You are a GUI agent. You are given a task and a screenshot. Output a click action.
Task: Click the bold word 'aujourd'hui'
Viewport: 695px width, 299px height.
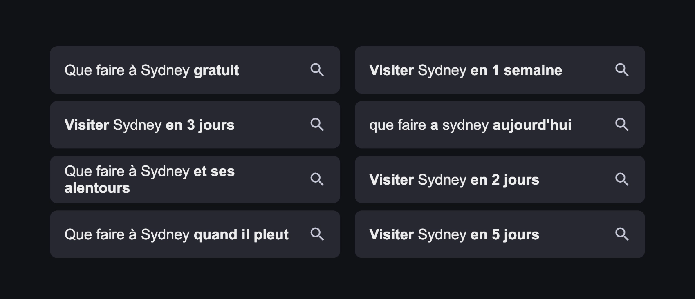[532, 125]
